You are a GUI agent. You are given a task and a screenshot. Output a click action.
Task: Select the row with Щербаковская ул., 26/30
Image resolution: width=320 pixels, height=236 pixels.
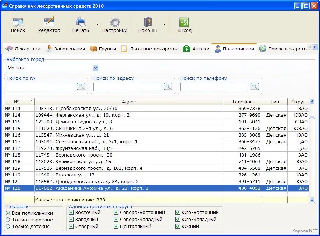[x=156, y=109]
